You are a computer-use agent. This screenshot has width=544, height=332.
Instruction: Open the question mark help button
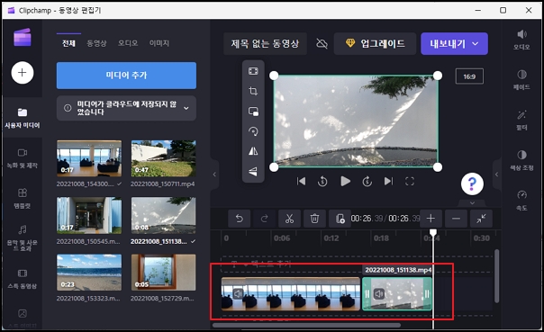click(472, 184)
